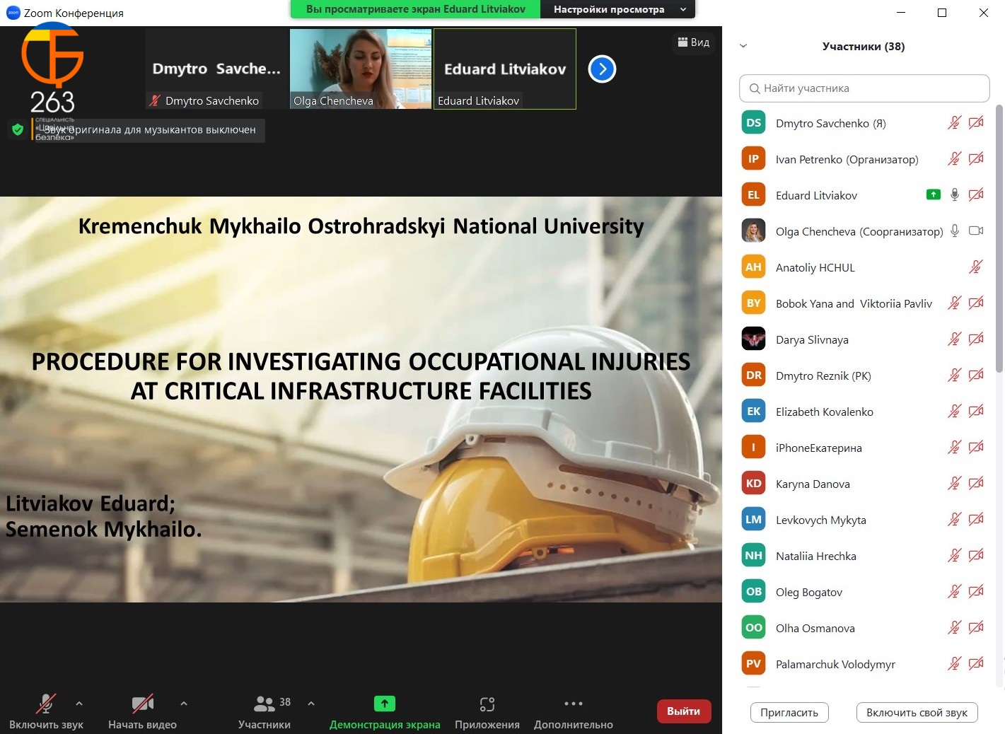Select Dmytro Savchenko video tile

coord(216,69)
